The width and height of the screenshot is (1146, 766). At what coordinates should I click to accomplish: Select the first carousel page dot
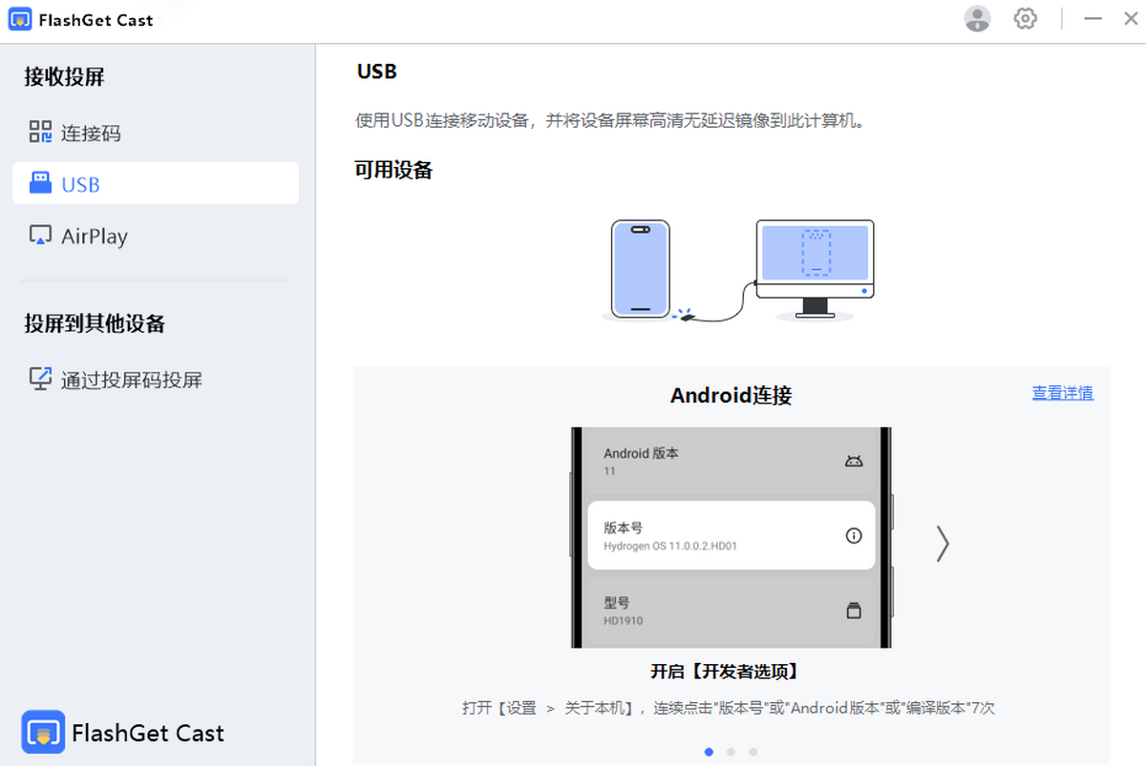point(709,752)
